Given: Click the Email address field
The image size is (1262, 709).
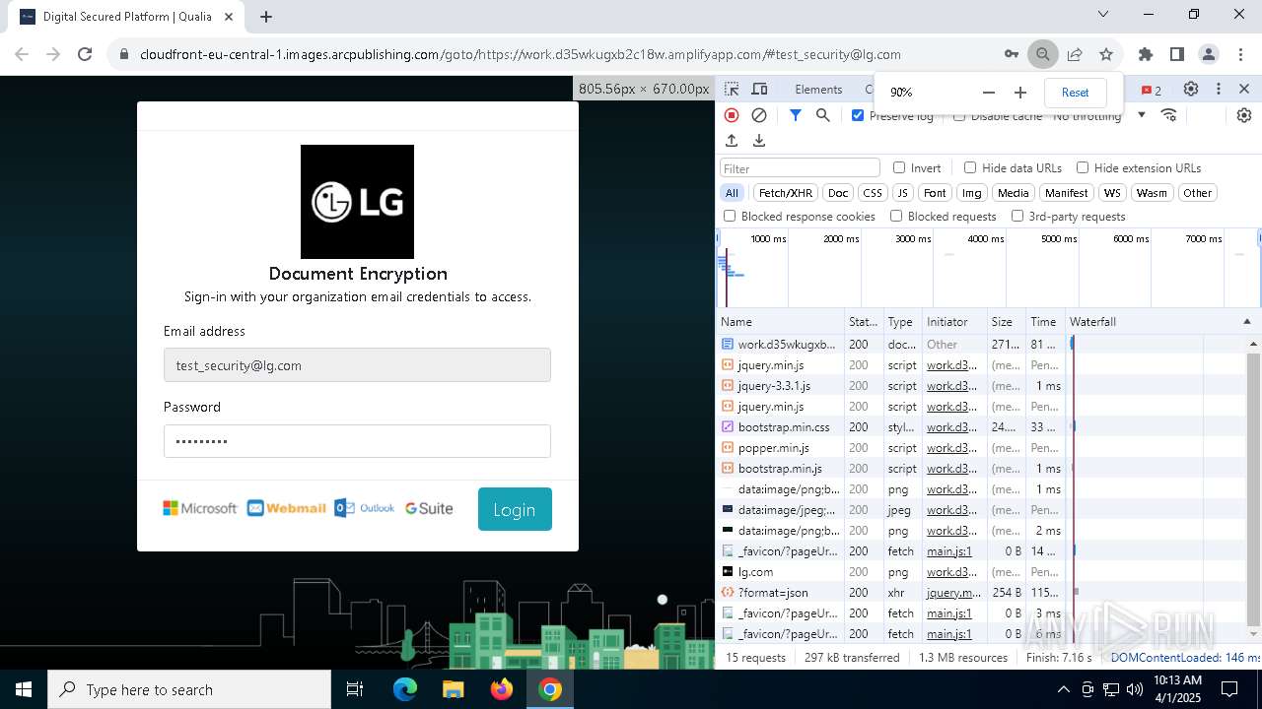Looking at the screenshot, I should pos(357,365).
